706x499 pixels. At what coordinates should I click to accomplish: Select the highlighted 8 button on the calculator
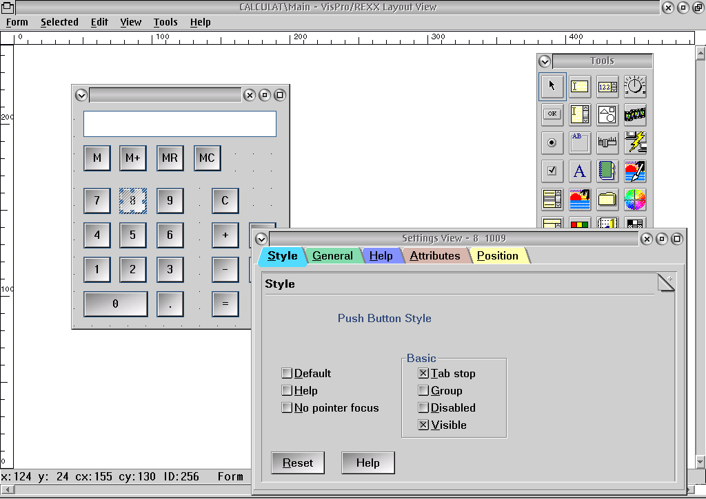coord(133,200)
